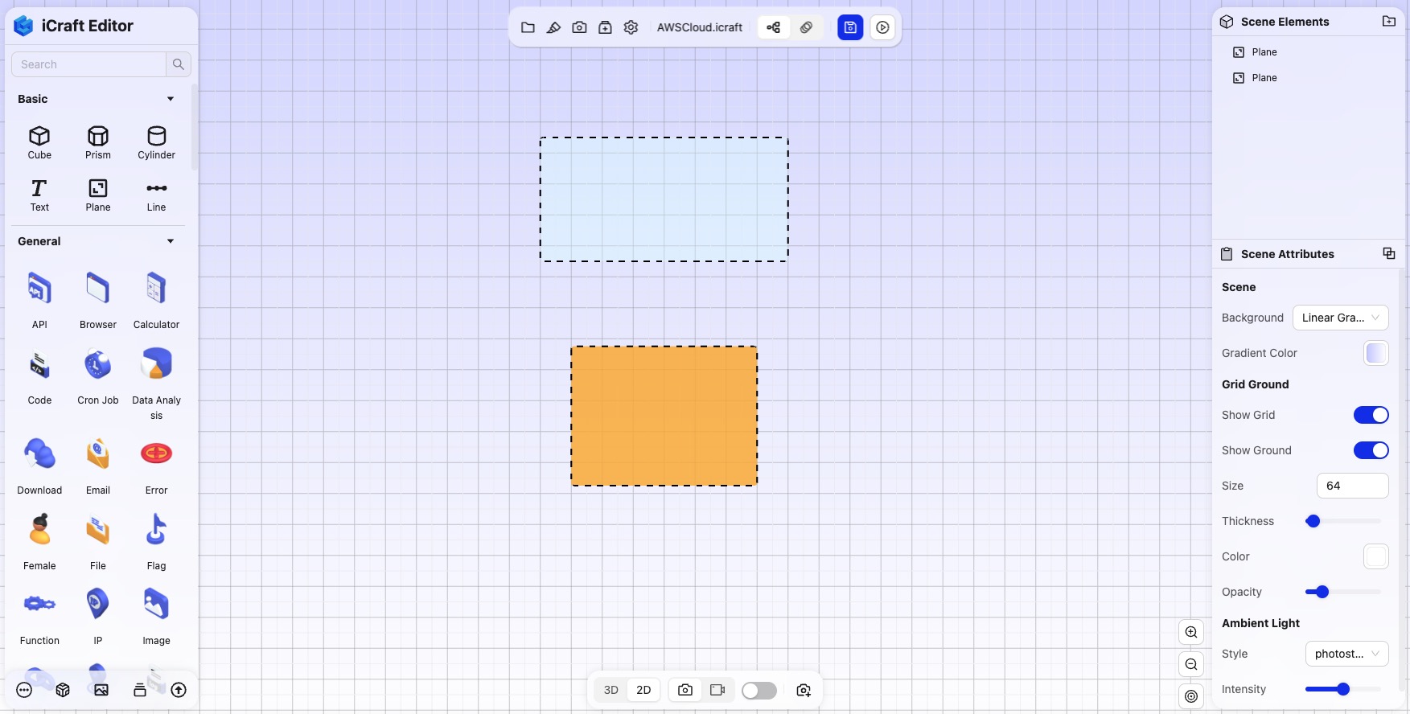
Task: Pick the Image component
Action: coord(156,617)
